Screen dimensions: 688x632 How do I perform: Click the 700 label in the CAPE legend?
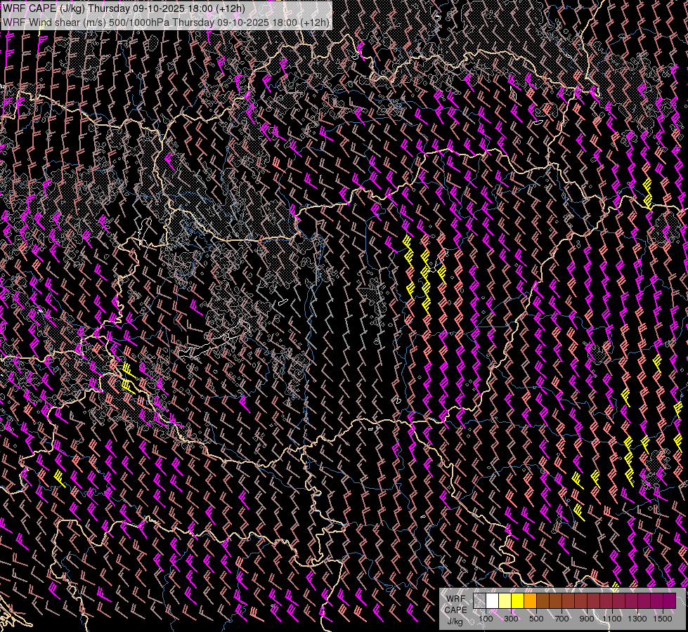pos(562,619)
